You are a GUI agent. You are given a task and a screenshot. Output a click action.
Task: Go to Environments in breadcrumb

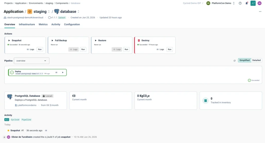36,3
